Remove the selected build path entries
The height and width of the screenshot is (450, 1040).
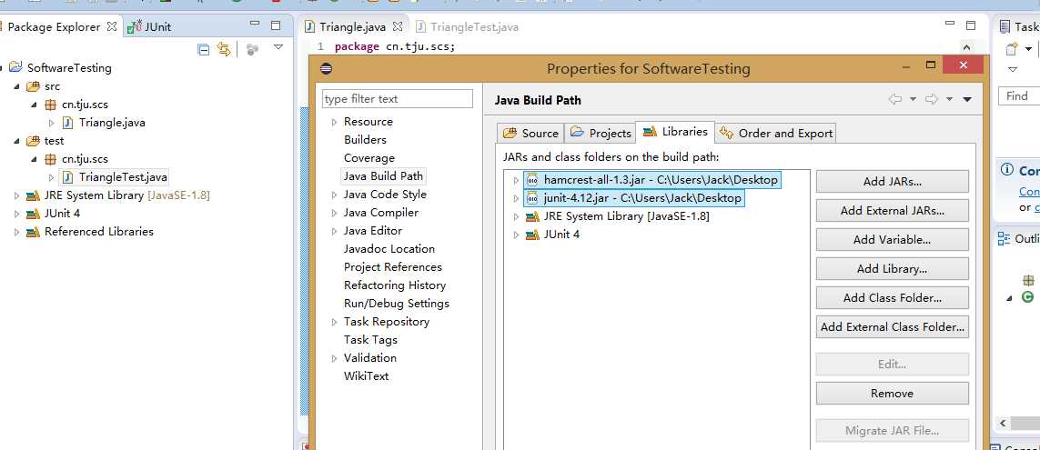click(892, 393)
